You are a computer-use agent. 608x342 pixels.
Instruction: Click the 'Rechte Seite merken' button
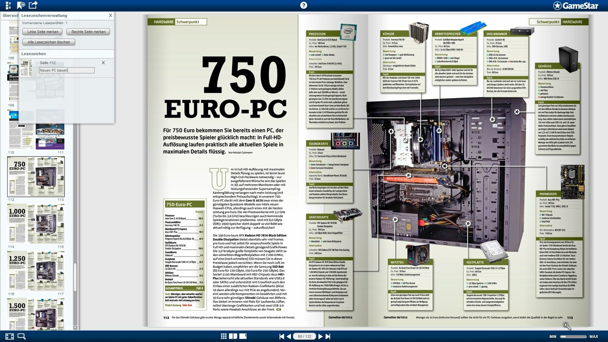(89, 32)
